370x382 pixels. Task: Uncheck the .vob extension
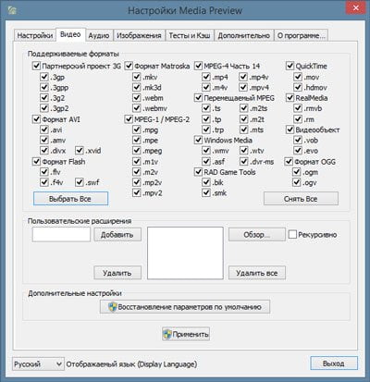[298, 140]
